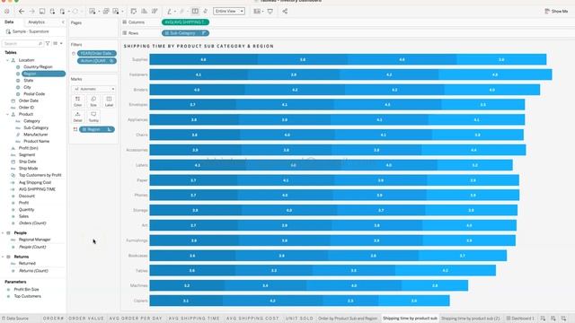
Task: Click the filter fields funnel icon
Action: [48, 44]
